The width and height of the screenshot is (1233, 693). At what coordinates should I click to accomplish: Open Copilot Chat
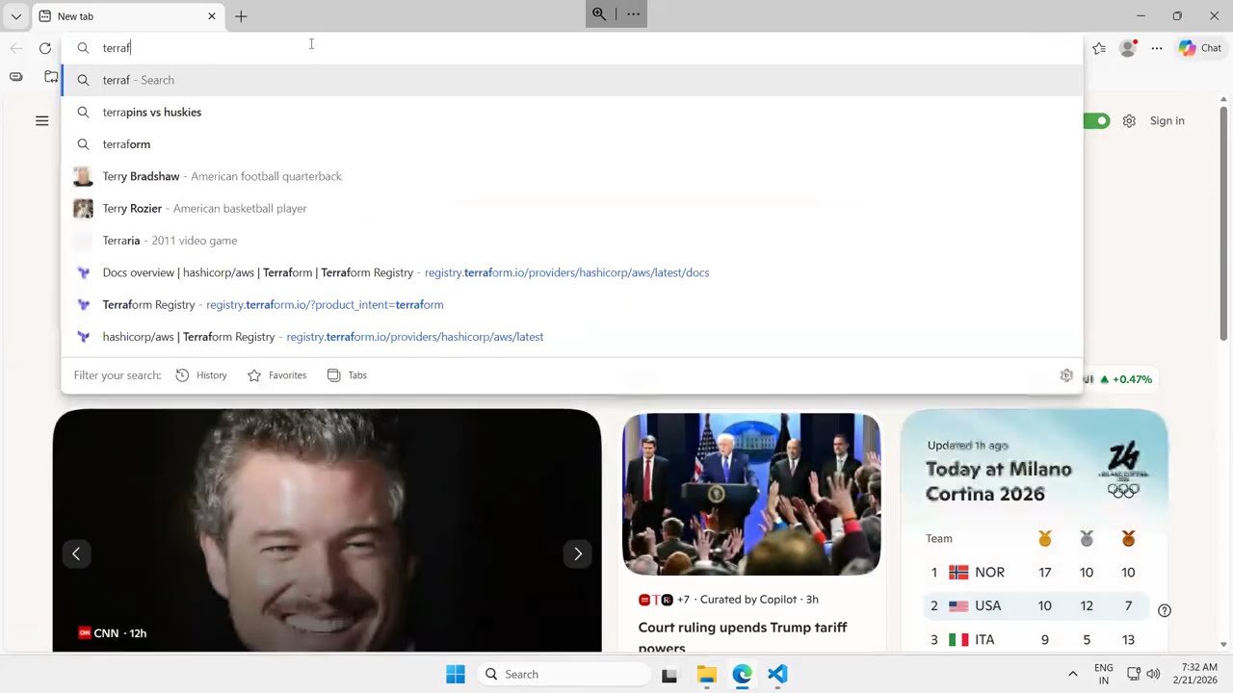point(1200,48)
